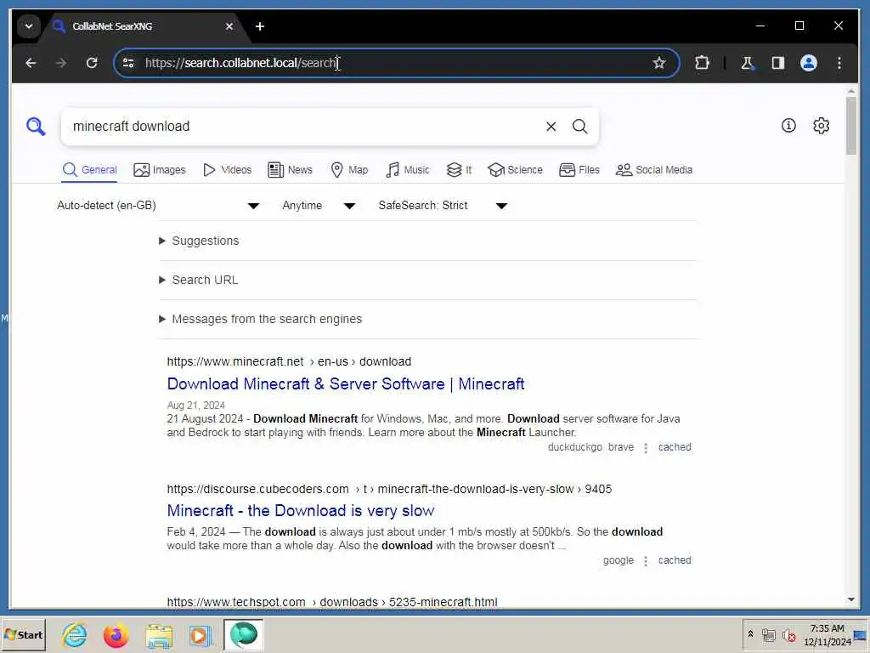Click the 'Aug 21, 2024' result date
870x653 pixels.
pyautogui.click(x=196, y=406)
